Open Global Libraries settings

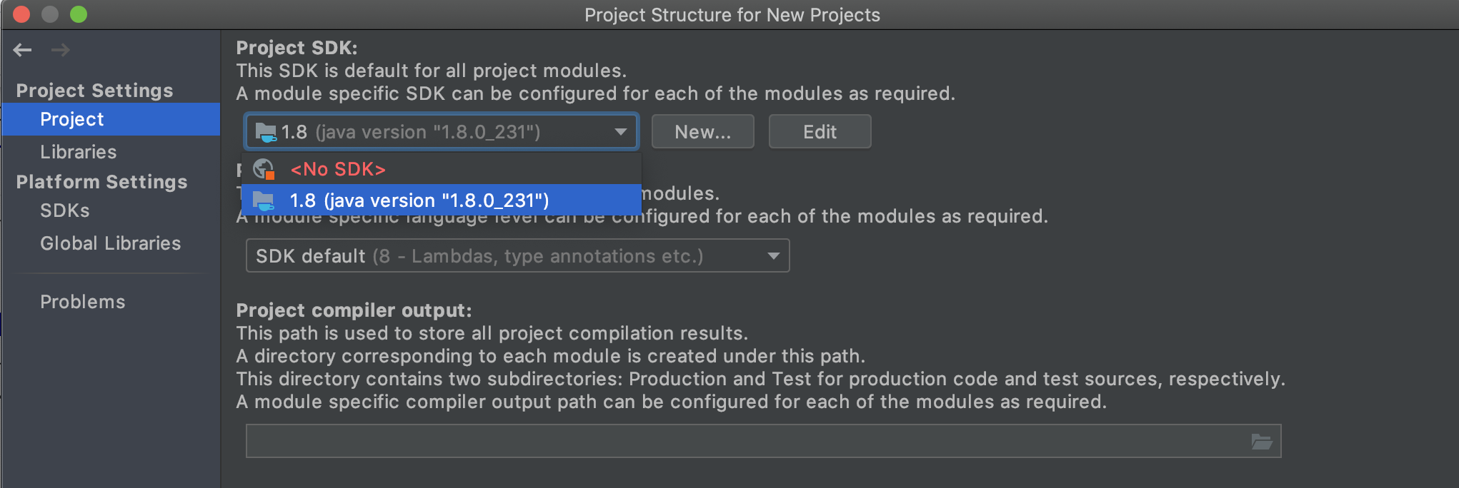(110, 243)
